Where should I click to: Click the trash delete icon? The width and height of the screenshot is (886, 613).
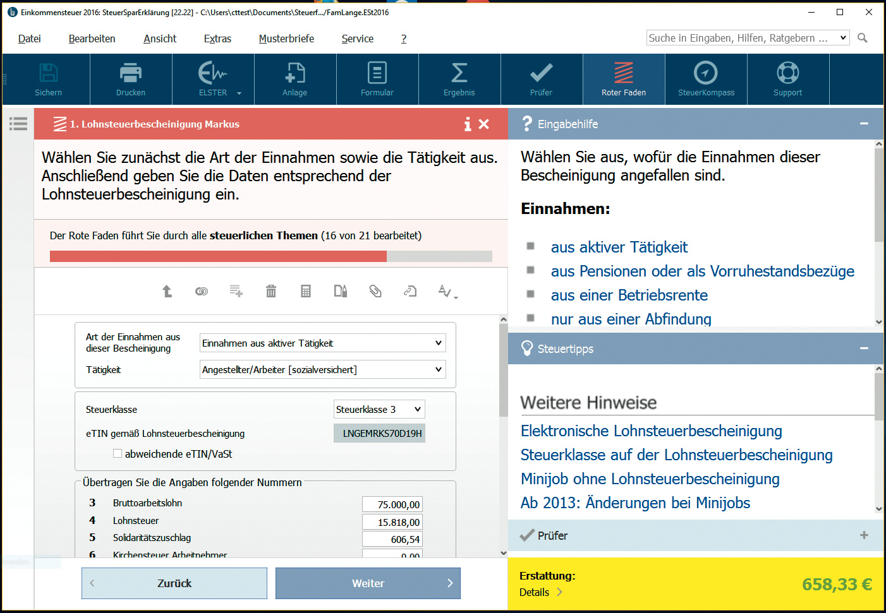coord(271,291)
